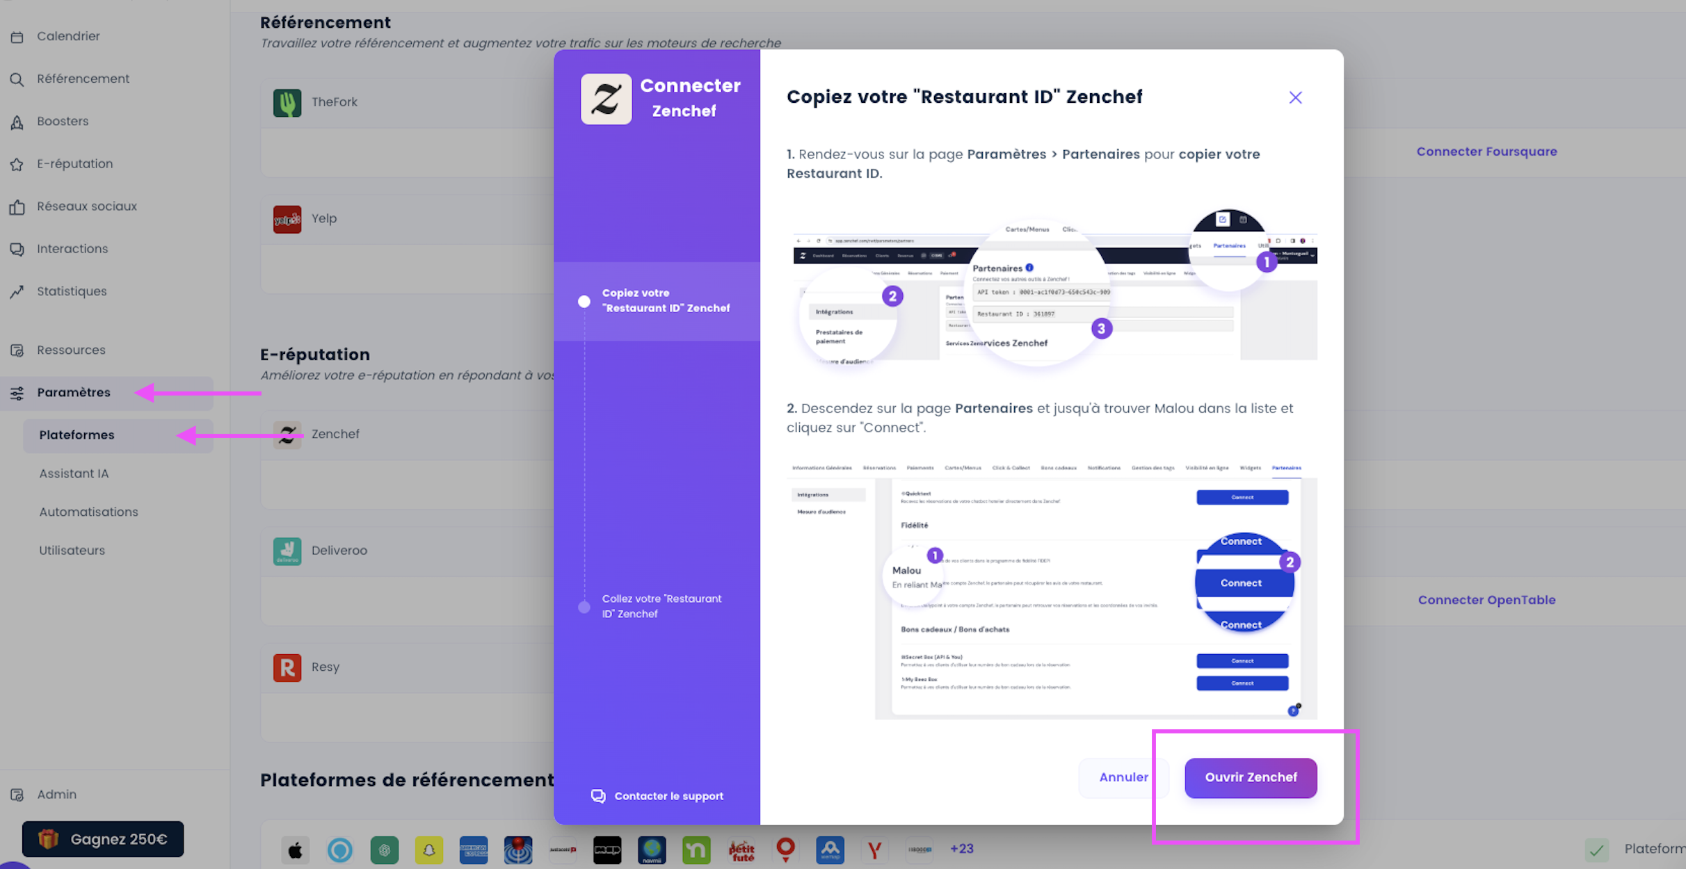Click the 'Plateformes de référencement' heading
Image resolution: width=1686 pixels, height=869 pixels.
pyautogui.click(x=407, y=780)
